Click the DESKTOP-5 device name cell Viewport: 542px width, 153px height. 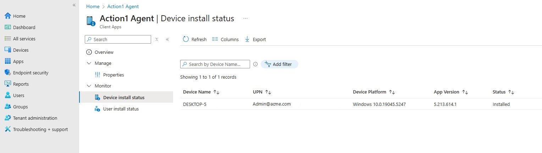pyautogui.click(x=195, y=104)
